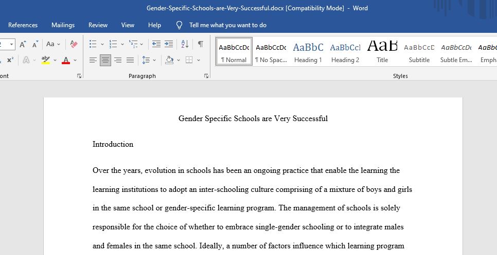Open the Review tab

click(98, 25)
